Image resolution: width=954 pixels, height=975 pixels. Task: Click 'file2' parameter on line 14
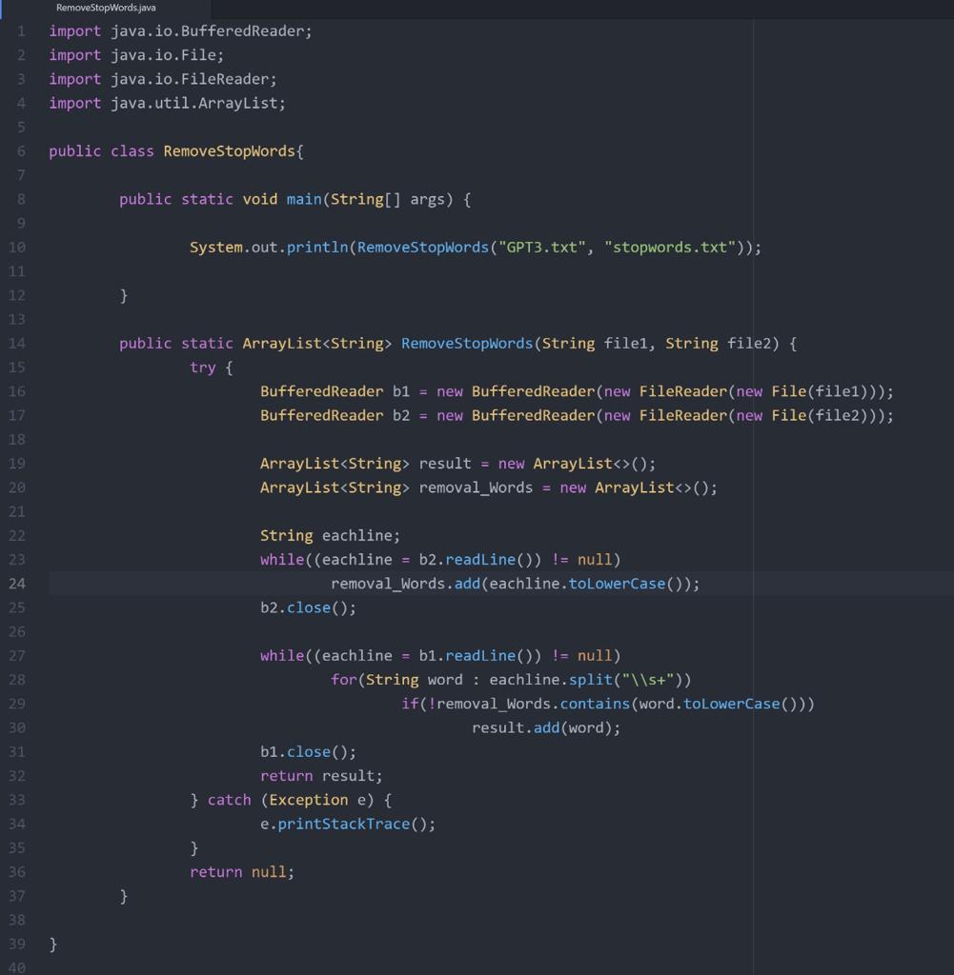coord(749,343)
